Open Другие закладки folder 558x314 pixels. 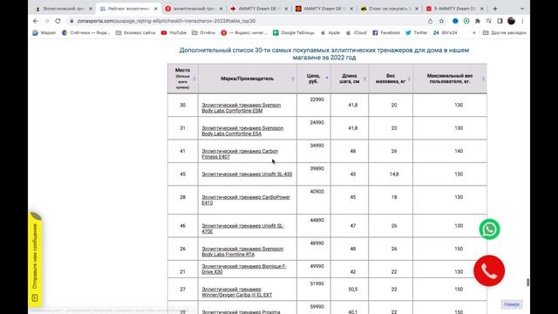click(x=504, y=33)
